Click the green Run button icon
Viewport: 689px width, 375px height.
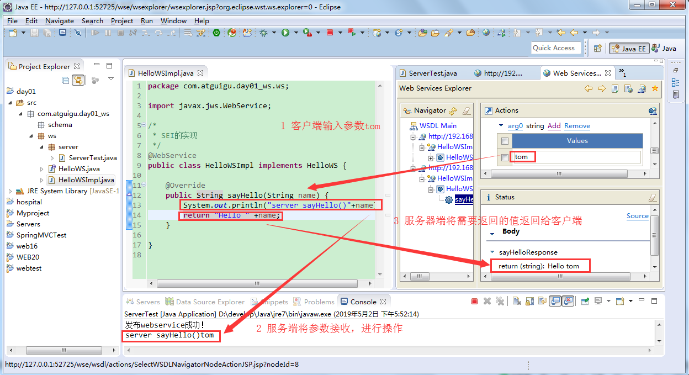click(x=285, y=33)
